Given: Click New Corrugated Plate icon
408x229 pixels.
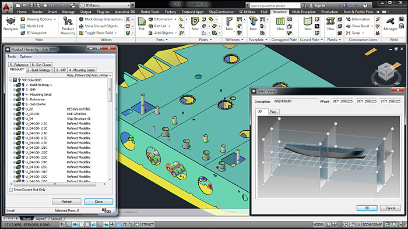Looking at the screenshot, I should [280, 24].
